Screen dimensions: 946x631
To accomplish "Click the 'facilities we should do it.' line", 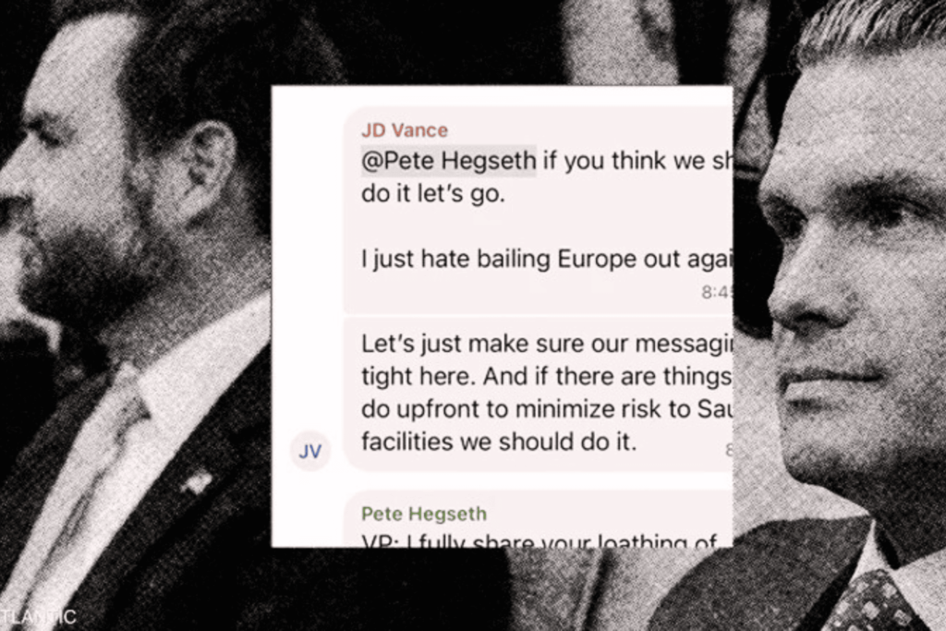I will (499, 442).
